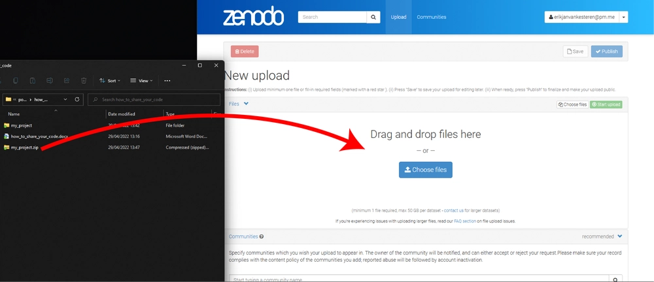Close the File Explorer window
This screenshot has width=654, height=282.
pyautogui.click(x=216, y=65)
